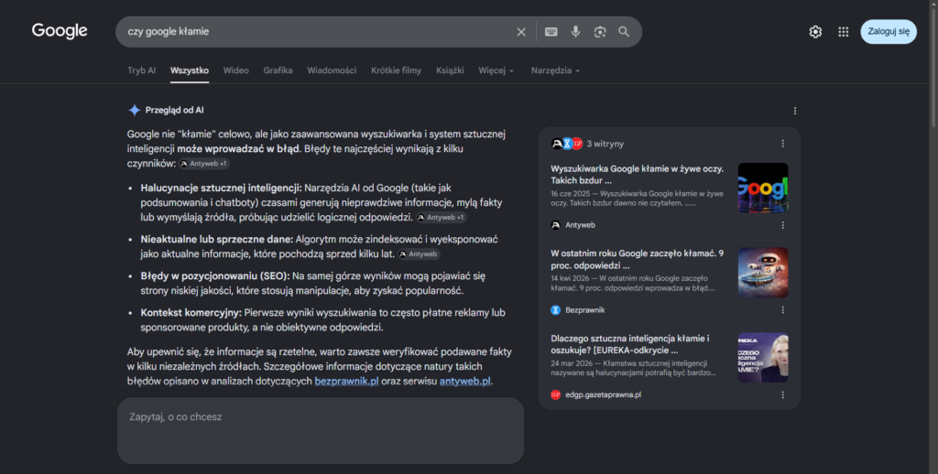938x474 pixels.
Task: Click the 'Halucynacje sztucznej inteligencji:' bullet heading
Action: pyautogui.click(x=221, y=188)
